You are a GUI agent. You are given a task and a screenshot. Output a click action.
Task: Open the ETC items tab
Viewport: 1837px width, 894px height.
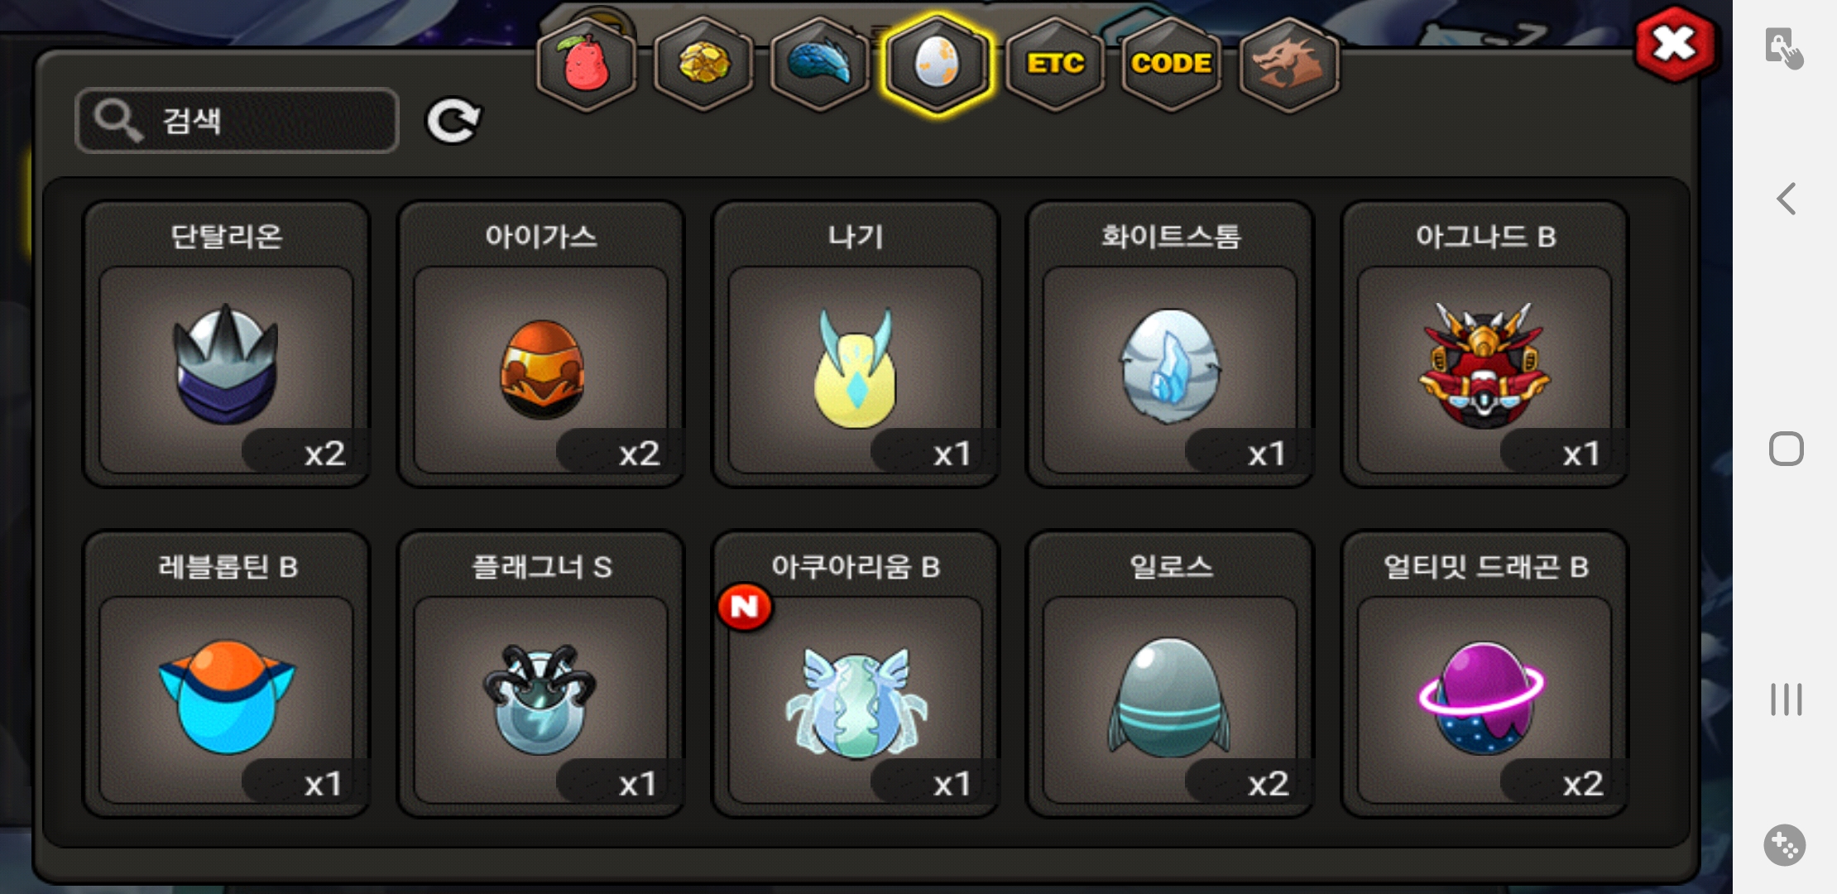(1055, 65)
